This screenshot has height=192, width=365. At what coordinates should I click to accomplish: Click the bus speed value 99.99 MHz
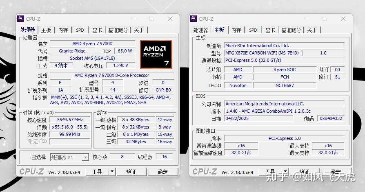point(70,134)
